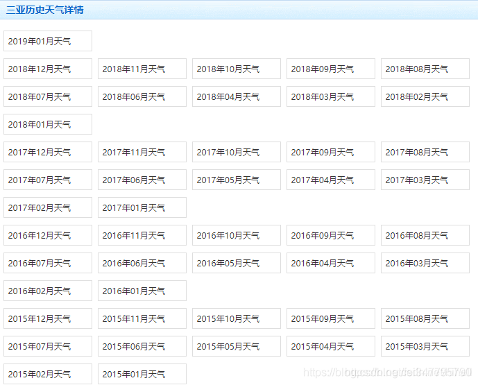Open 2017年04月天气 history
Viewport: 478px width, 385px height.
click(x=331, y=180)
